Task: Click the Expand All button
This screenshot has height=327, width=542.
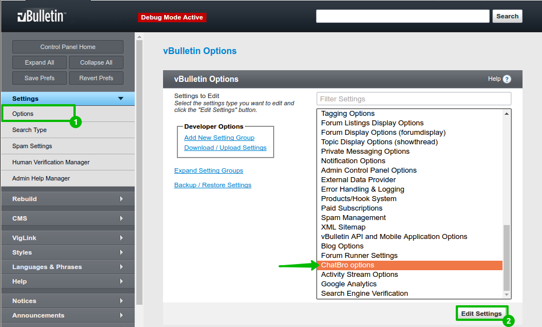Action: click(x=40, y=62)
